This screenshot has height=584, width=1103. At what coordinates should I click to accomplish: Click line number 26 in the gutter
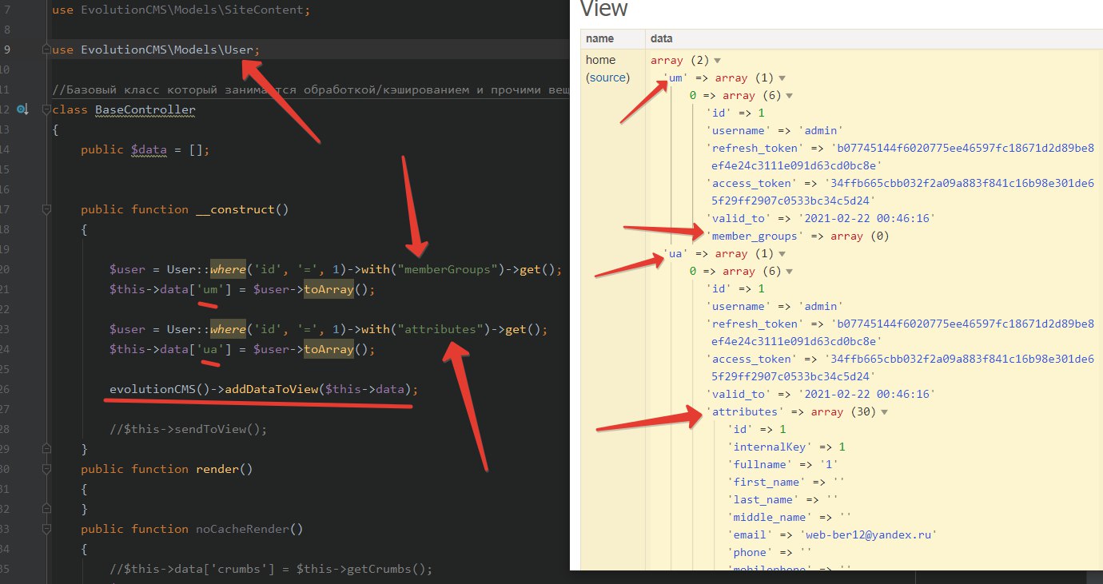click(4, 389)
